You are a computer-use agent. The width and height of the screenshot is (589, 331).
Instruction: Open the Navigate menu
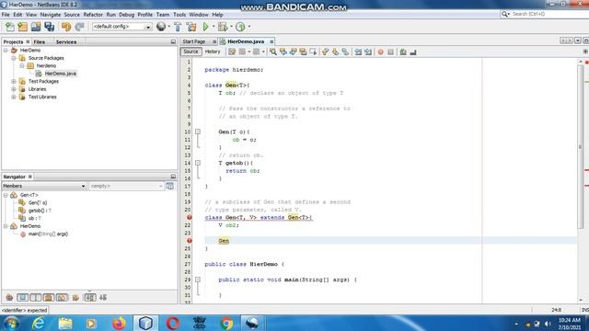click(51, 15)
